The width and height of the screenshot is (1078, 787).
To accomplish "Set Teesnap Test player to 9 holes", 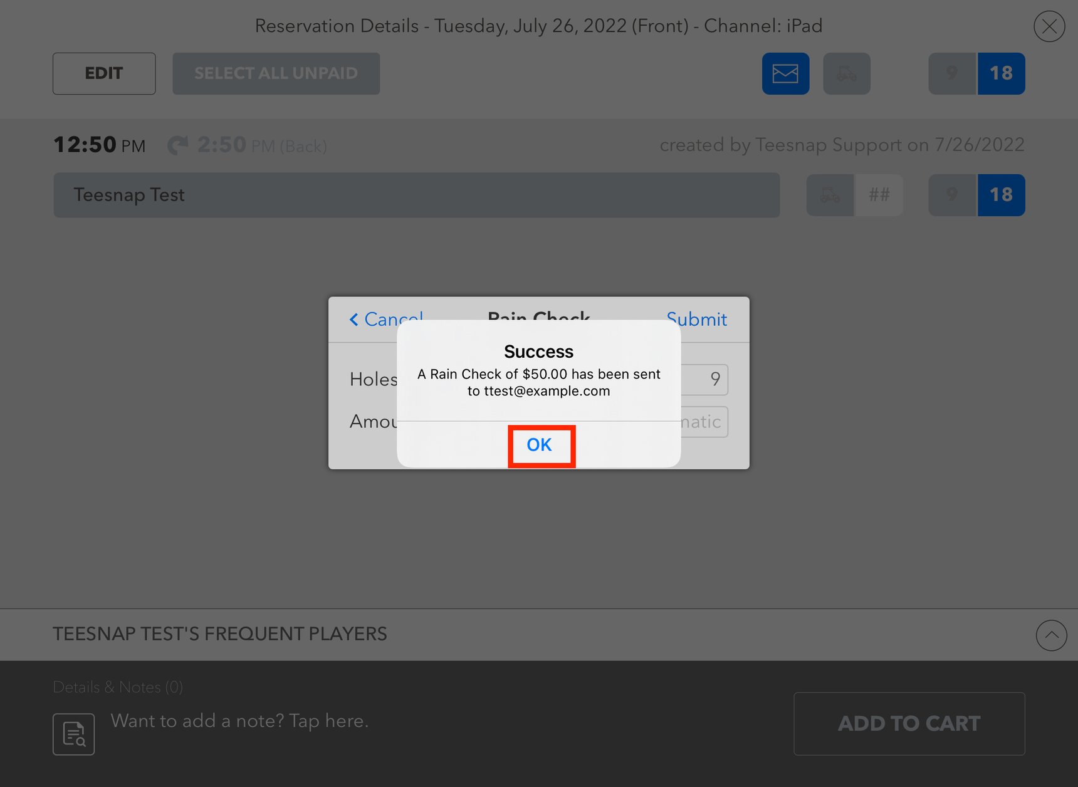I will point(952,195).
